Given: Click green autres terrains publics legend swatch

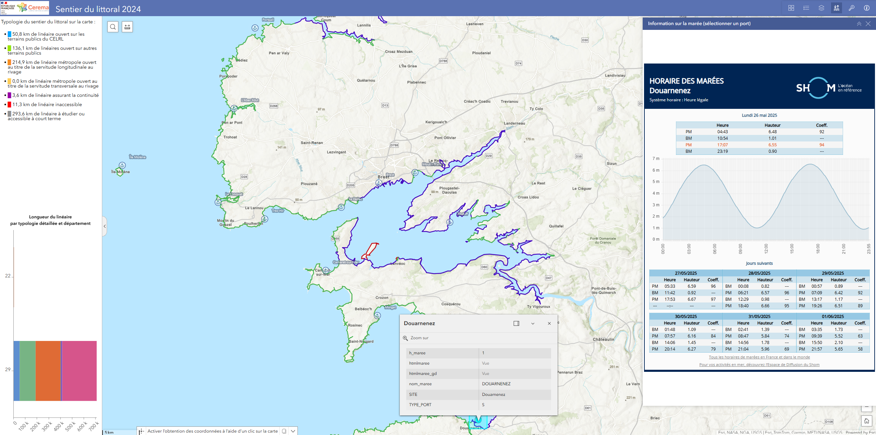Looking at the screenshot, I should click(10, 48).
